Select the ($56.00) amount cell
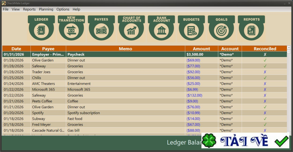This screenshot has height=152, width=293. (x=201, y=78)
